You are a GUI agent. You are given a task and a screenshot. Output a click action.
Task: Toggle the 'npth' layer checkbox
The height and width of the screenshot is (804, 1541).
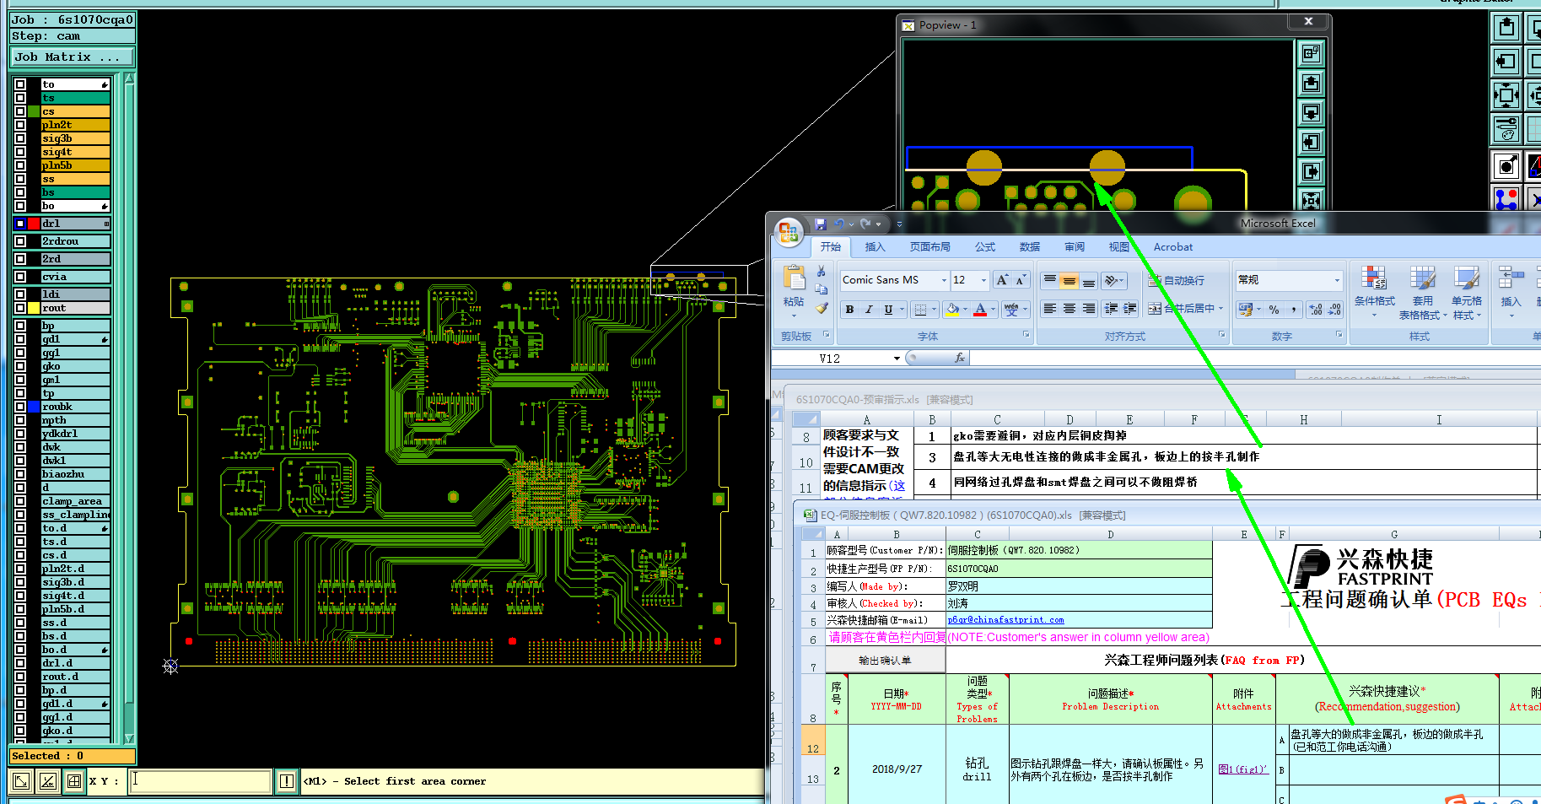20,420
